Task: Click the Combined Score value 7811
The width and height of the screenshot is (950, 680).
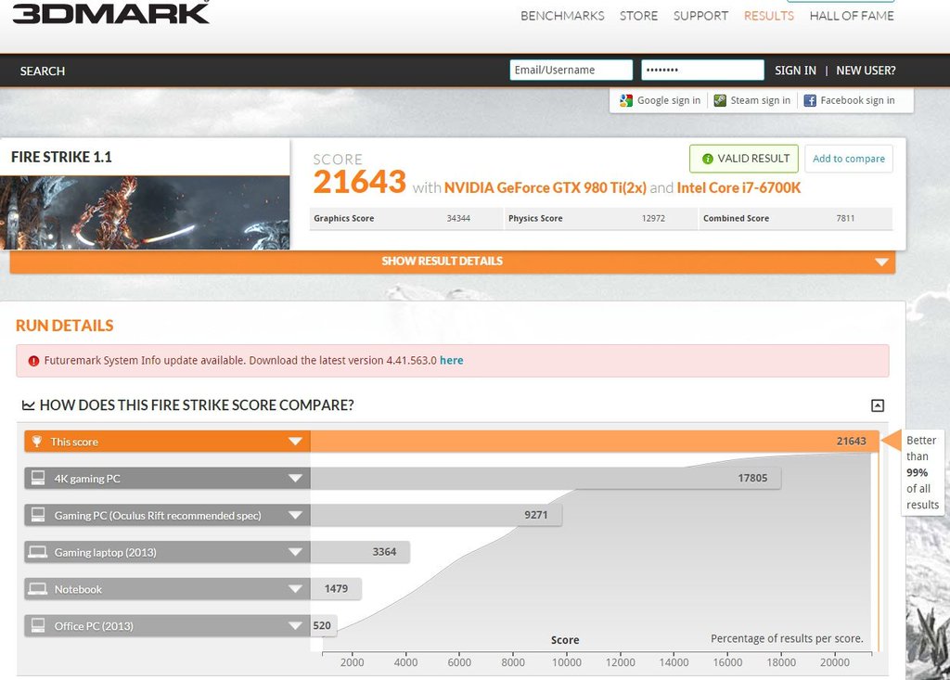Action: tap(845, 218)
